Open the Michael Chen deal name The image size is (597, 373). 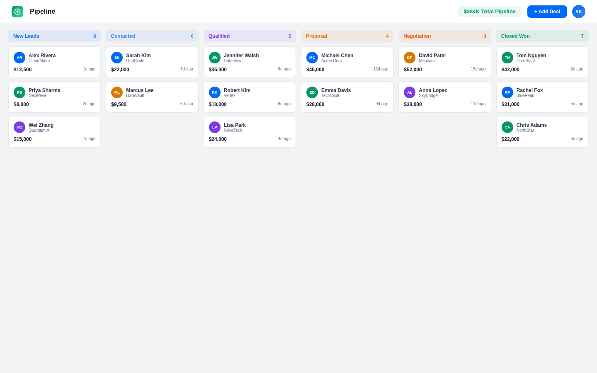337,56
